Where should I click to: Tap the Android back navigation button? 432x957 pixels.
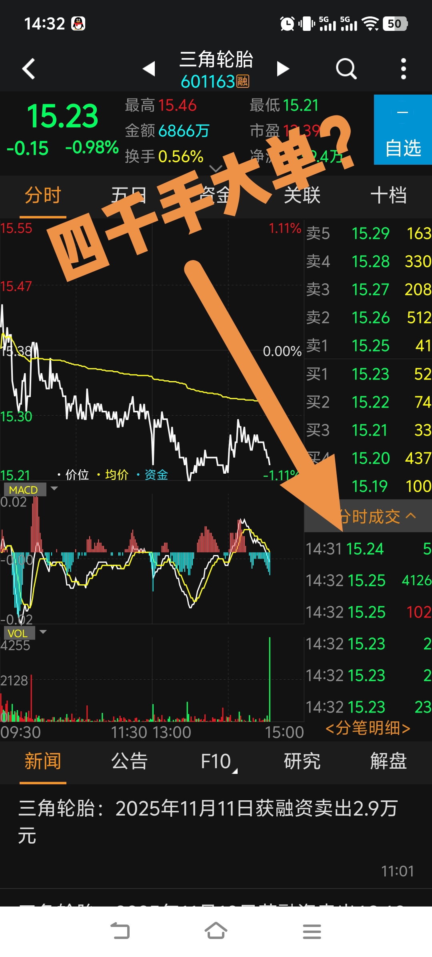(120, 931)
